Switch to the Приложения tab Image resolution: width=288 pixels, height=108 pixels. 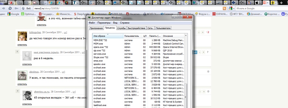pyautogui.click(x=96, y=28)
